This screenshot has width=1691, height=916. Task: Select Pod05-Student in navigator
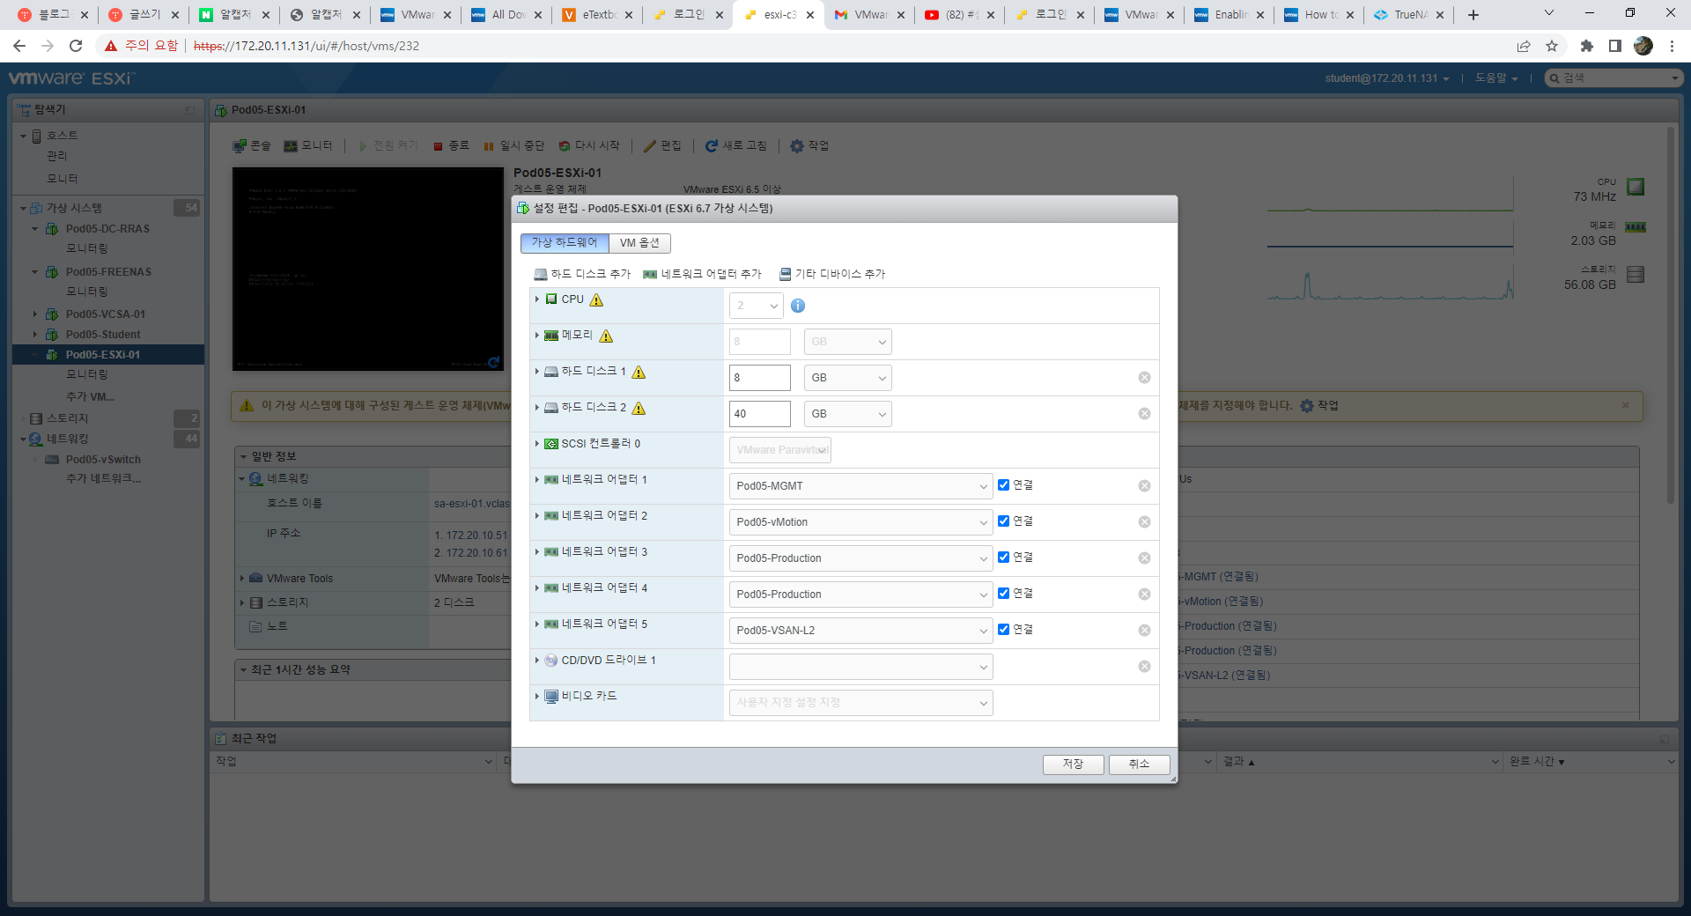[103, 335]
